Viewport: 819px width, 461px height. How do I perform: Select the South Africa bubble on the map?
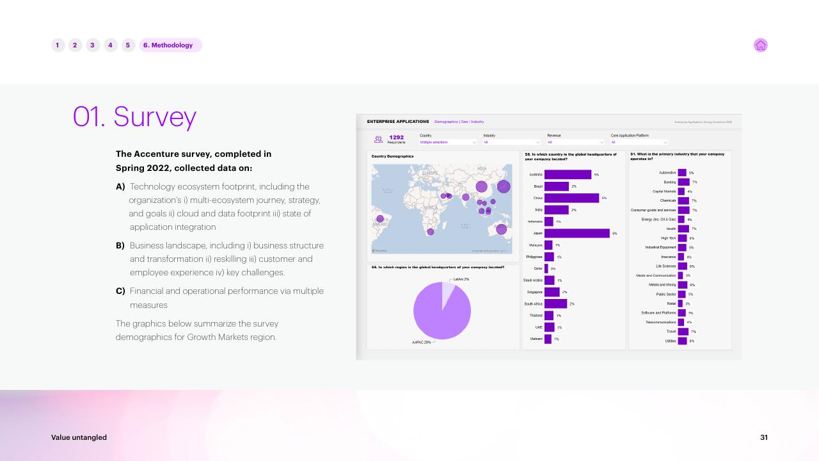(x=431, y=232)
